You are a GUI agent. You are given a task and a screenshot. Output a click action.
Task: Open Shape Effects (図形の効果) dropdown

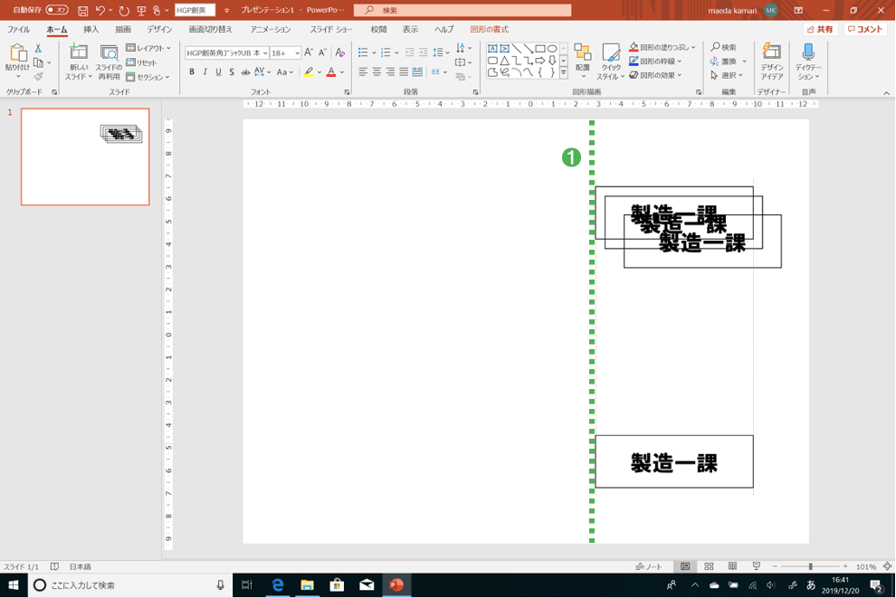(655, 75)
